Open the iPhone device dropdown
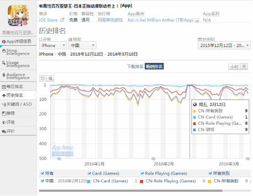This screenshot has height=196, width=253. [53, 45]
